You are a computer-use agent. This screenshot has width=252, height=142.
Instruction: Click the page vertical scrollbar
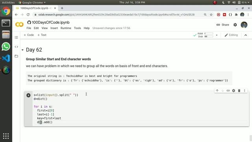click(x=251, y=138)
